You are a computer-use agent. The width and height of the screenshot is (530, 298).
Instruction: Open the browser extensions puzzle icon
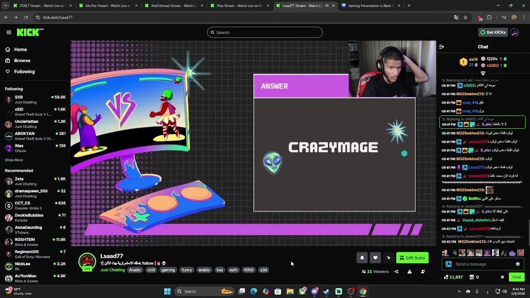pyautogui.click(x=489, y=17)
